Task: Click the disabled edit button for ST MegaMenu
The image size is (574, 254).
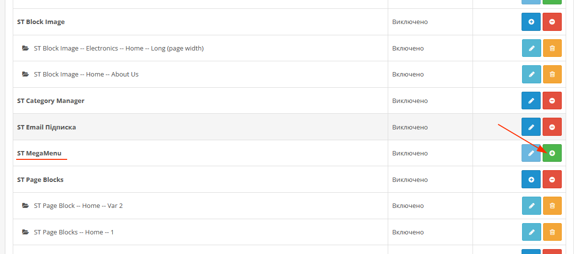Action: point(531,153)
